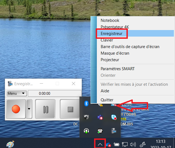Click Quitter to exit the SMART menu

[x=107, y=100]
